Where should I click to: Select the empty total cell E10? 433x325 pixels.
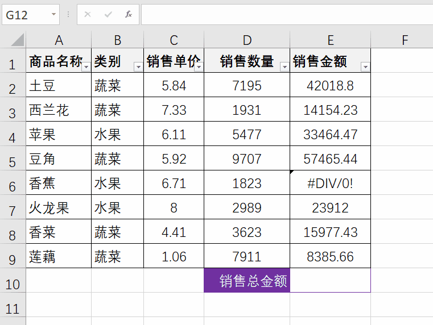330,280
